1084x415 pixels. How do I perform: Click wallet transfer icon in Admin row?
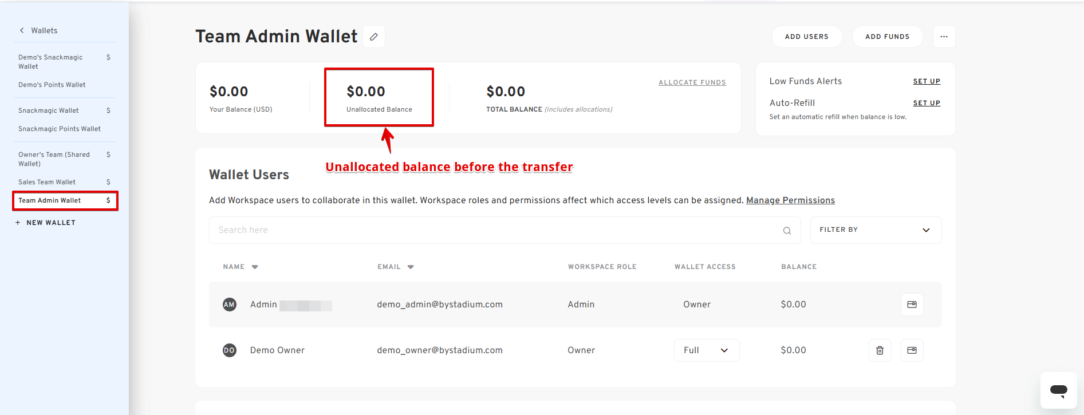coord(912,305)
